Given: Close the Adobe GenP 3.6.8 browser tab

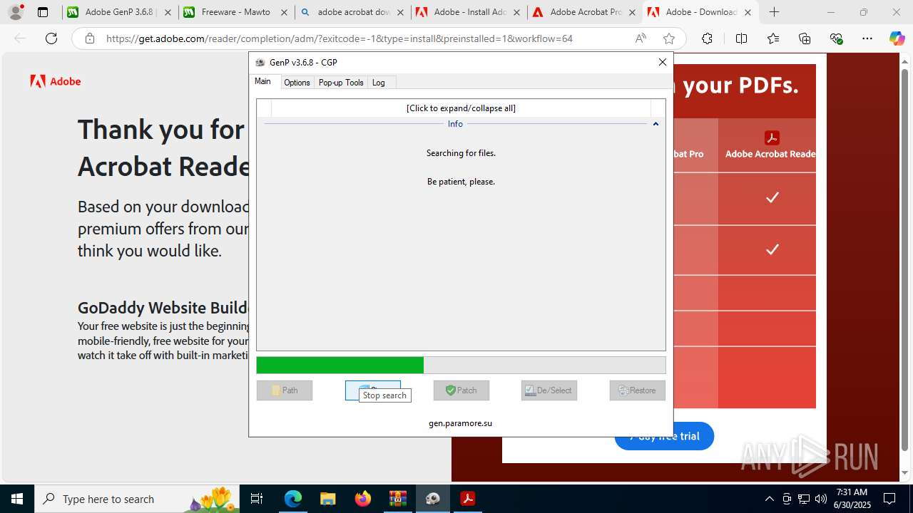Looking at the screenshot, I should (168, 12).
